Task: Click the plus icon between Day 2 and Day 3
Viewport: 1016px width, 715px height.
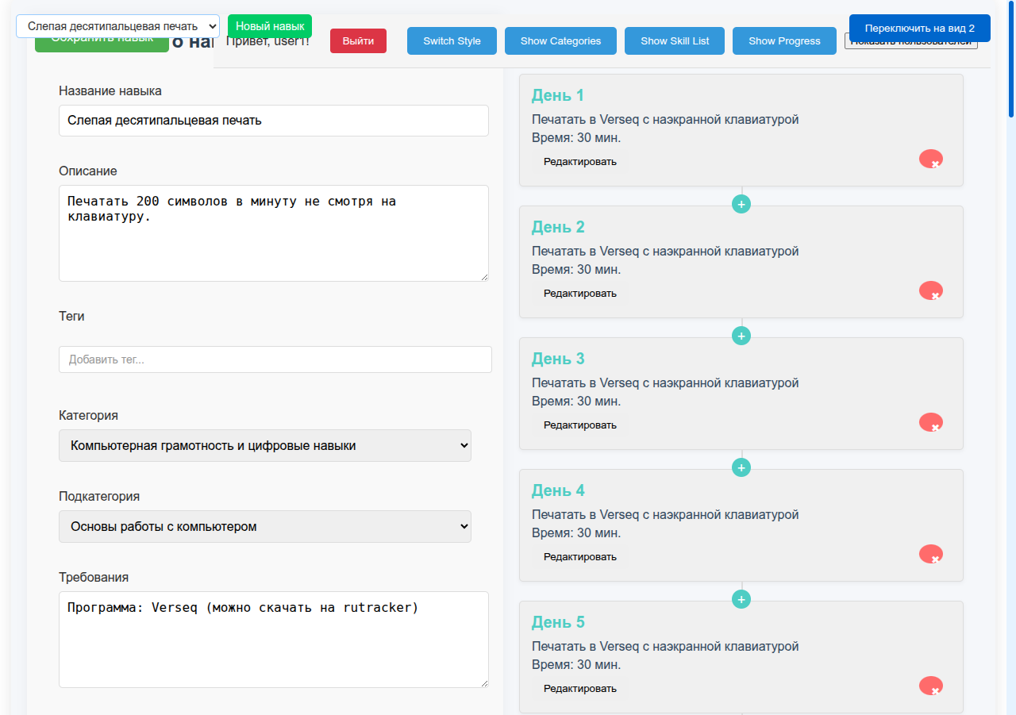Action: (741, 336)
